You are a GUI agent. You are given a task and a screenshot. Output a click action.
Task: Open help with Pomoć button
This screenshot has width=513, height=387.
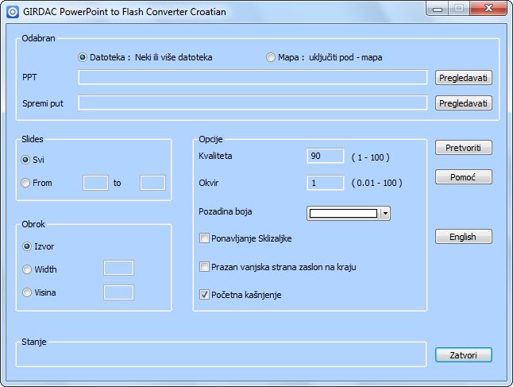click(463, 177)
